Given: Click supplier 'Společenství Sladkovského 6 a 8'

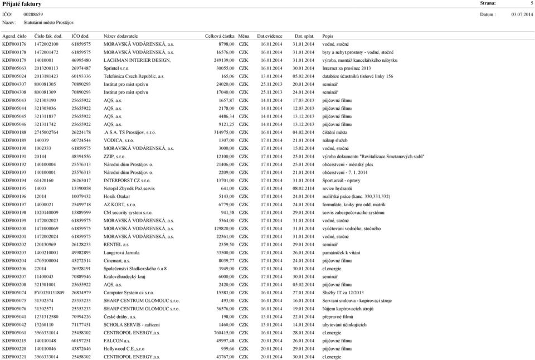Looking at the screenshot, I should coord(135,269).
